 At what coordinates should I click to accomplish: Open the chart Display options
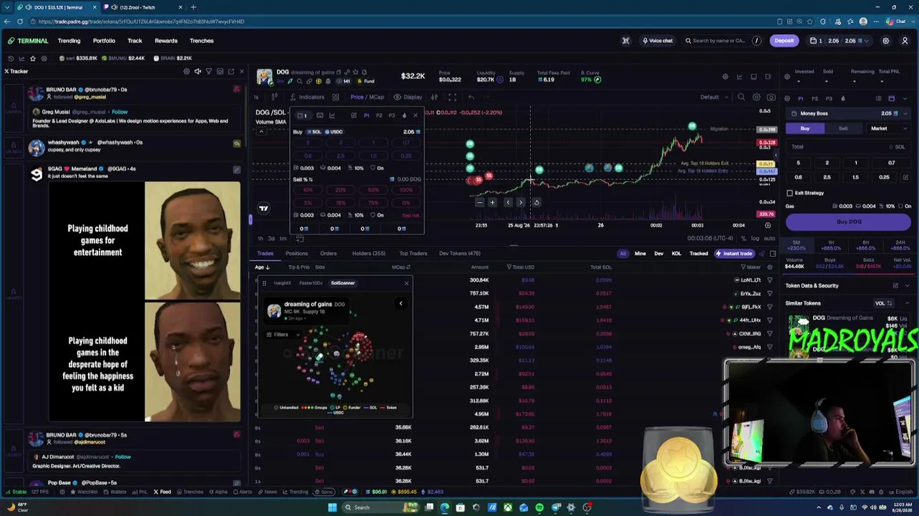(408, 97)
